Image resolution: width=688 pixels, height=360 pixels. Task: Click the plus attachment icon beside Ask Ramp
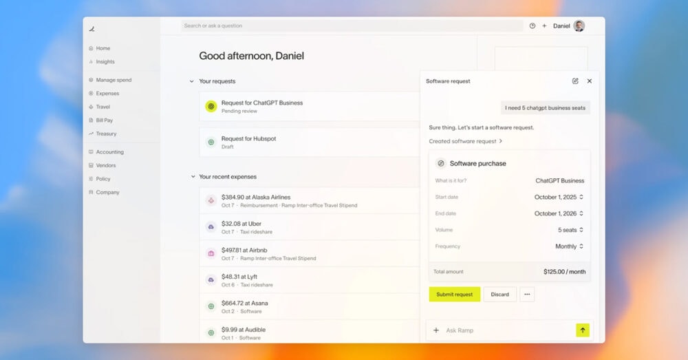pos(436,330)
